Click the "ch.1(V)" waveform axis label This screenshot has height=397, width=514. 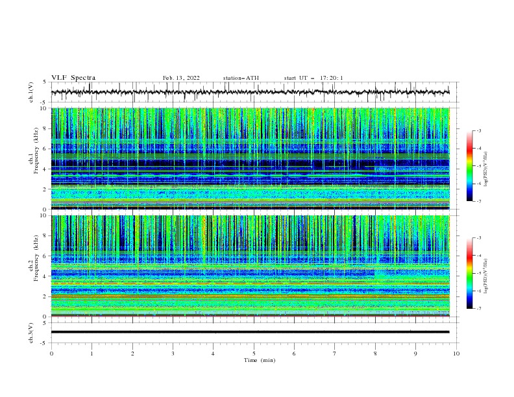(x=31, y=92)
